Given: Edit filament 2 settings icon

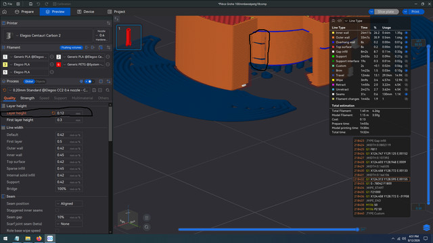Looking at the screenshot, I should click(x=108, y=57).
